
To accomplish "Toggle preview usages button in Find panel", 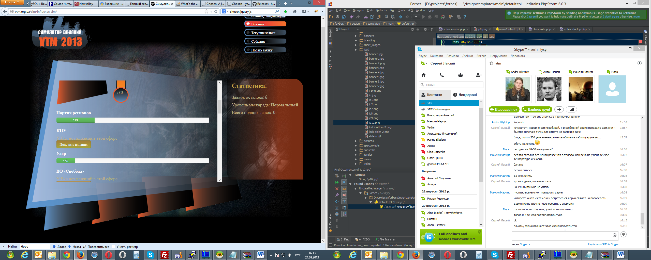I will [344, 208].
